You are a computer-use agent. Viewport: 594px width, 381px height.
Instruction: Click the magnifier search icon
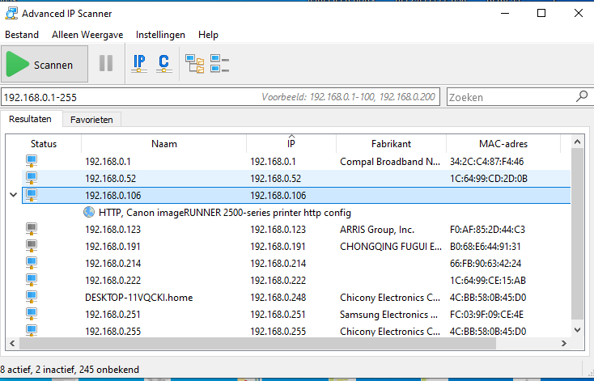[581, 96]
